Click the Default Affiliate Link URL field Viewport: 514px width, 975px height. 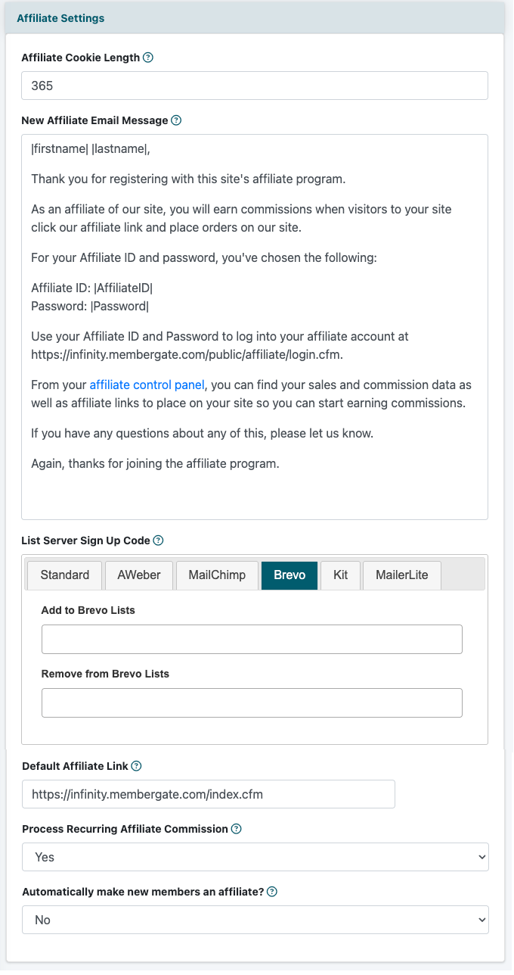click(x=209, y=794)
